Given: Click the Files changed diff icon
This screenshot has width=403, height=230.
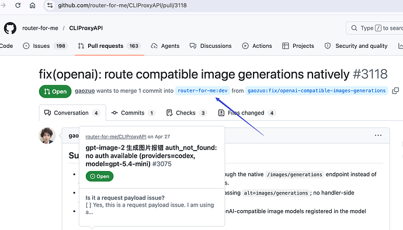Looking at the screenshot, I should pyautogui.click(x=221, y=113).
